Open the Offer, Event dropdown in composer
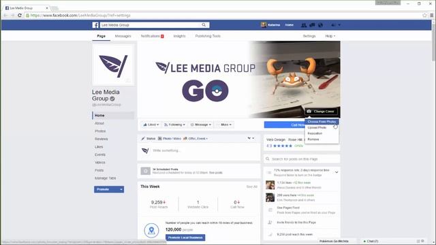Image resolution: width=436 pixels, height=245 pixels. [x=196, y=138]
